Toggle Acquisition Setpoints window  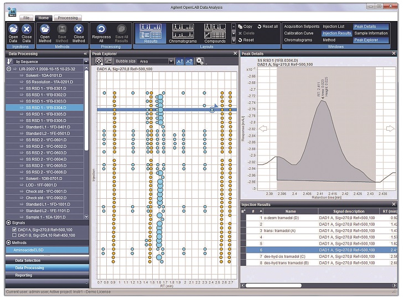(x=302, y=26)
